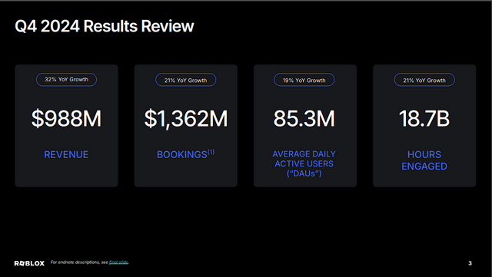Select the 85.3M DAUs figure
492x277 pixels.
click(304, 118)
